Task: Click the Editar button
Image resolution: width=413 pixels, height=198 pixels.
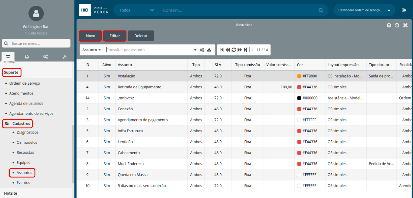Action: tap(115, 36)
